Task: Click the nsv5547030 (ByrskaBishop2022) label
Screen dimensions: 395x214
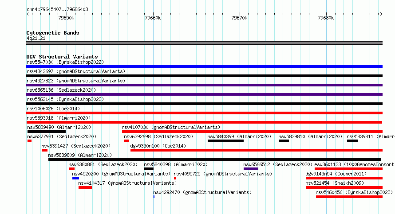Action: pos(65,62)
